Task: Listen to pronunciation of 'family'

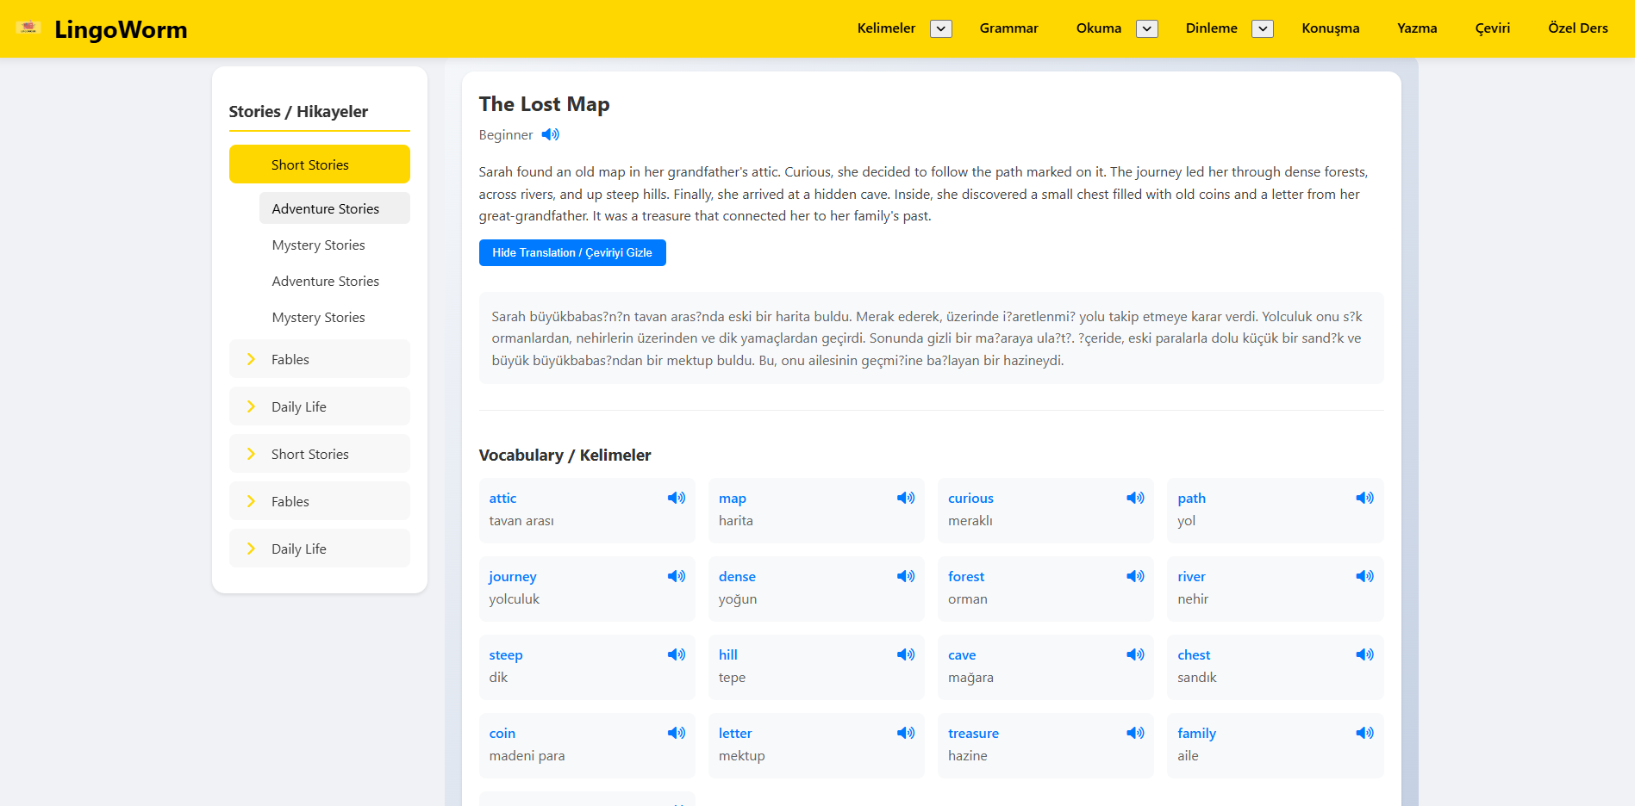Action: [1364, 733]
